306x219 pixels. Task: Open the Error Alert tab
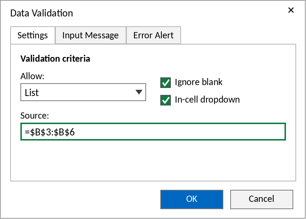(154, 35)
